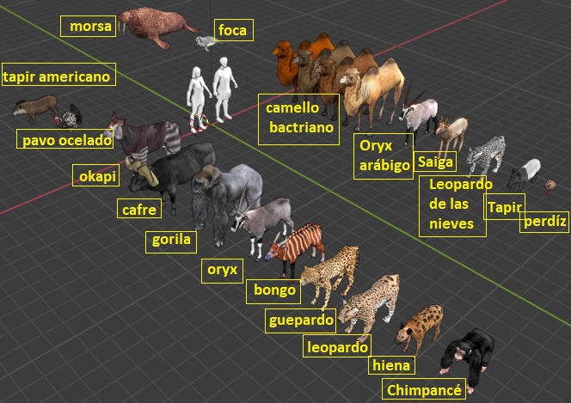This screenshot has width=571, height=403.
Task: Click the walrus model beside the morsa label
Action: 157,26
